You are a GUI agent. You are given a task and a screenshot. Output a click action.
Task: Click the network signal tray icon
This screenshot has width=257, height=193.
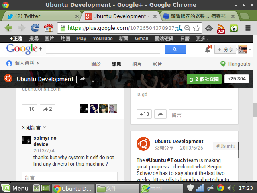200,188
